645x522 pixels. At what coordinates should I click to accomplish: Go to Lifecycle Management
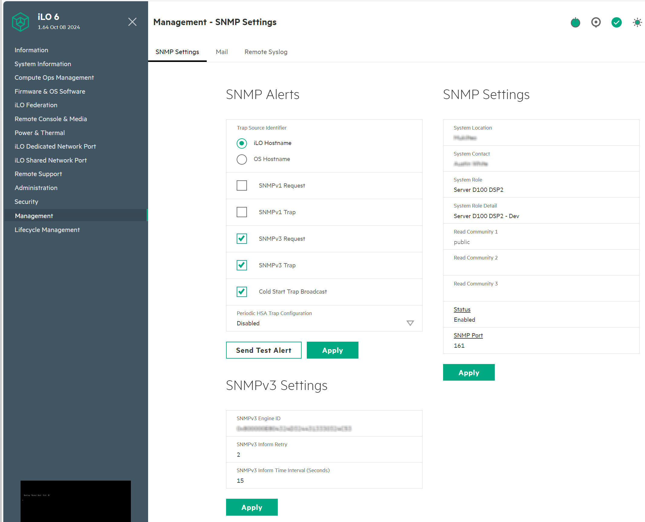47,230
